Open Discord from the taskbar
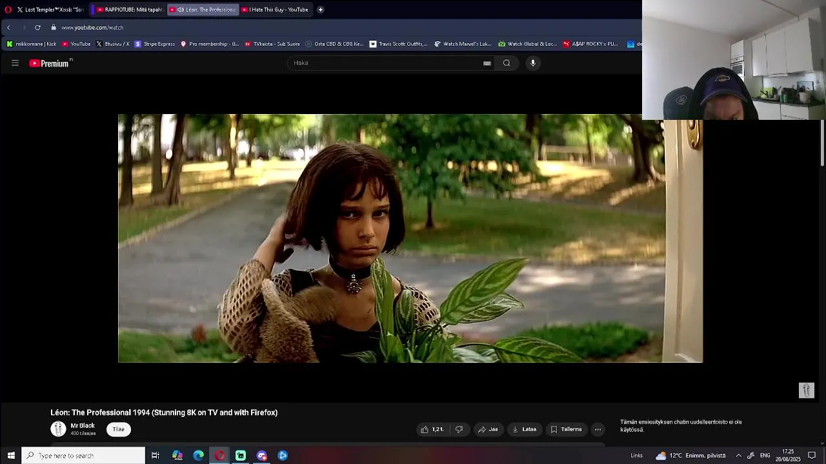The width and height of the screenshot is (826, 464). pyautogui.click(x=261, y=456)
